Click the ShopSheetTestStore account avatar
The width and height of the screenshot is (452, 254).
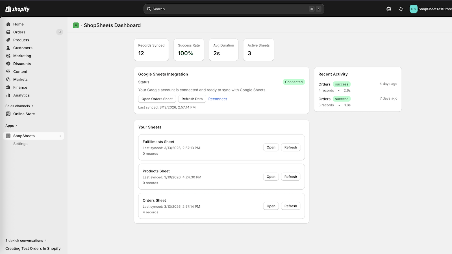click(x=414, y=9)
